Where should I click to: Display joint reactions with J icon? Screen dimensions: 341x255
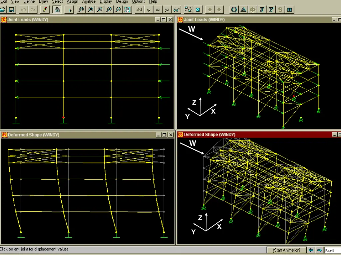coord(262,10)
